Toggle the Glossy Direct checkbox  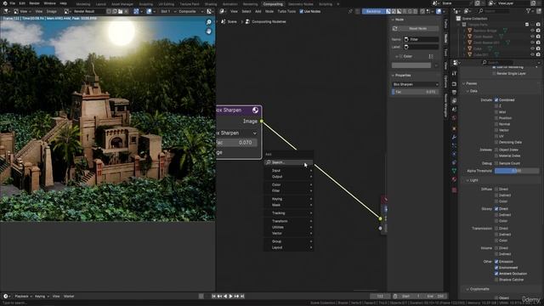click(496, 209)
